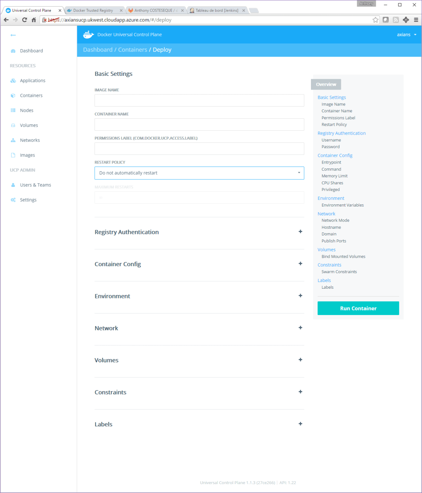Click the Dashboard icon in sidebar
Screen dimensions: 422x493
pyautogui.click(x=13, y=51)
